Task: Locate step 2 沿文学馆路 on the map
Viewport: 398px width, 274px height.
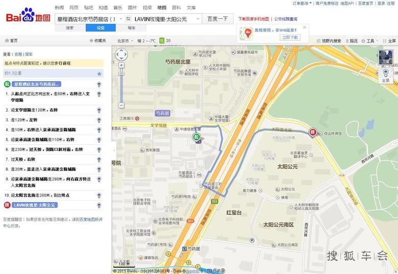Action: pos(99,110)
